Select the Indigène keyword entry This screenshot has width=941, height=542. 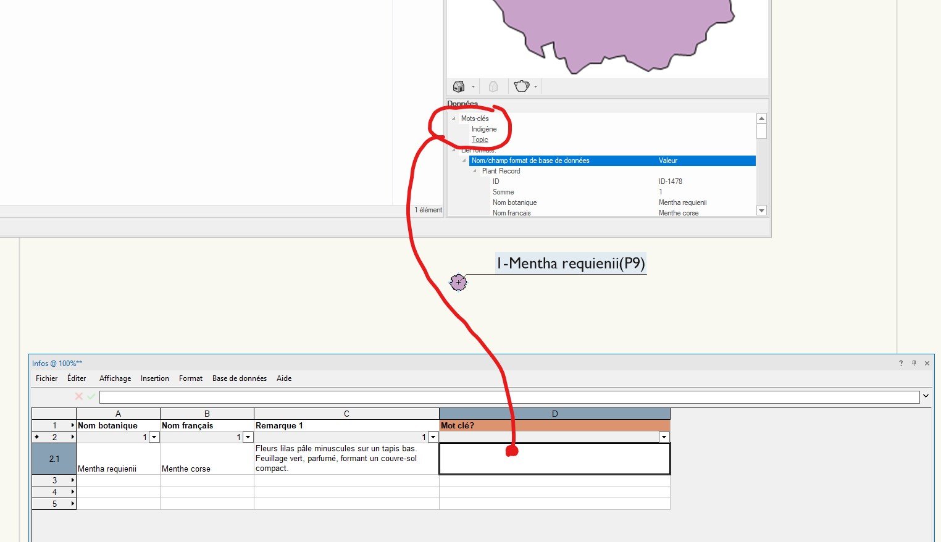(484, 129)
